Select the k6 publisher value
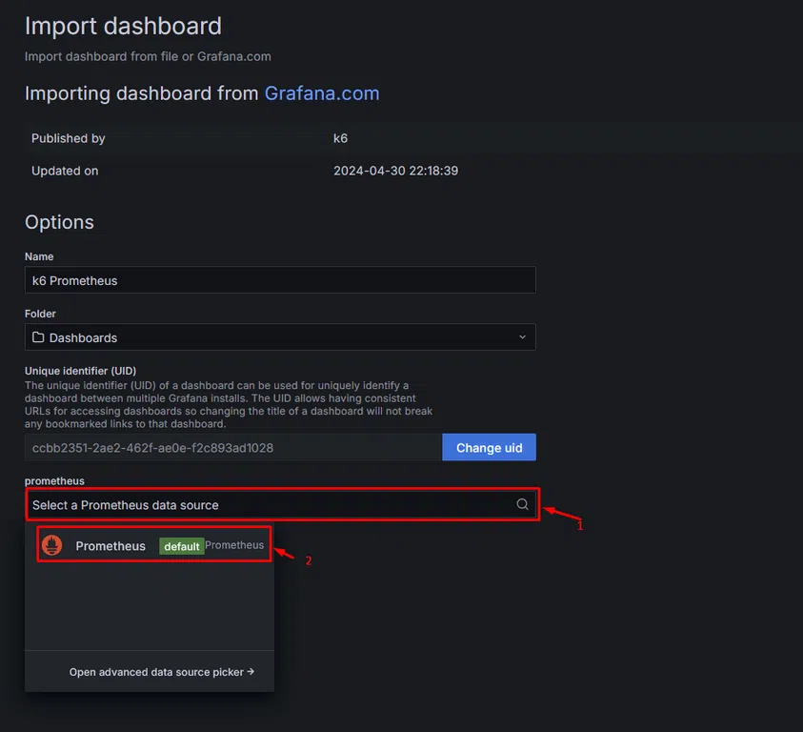This screenshot has width=803, height=732. (340, 138)
